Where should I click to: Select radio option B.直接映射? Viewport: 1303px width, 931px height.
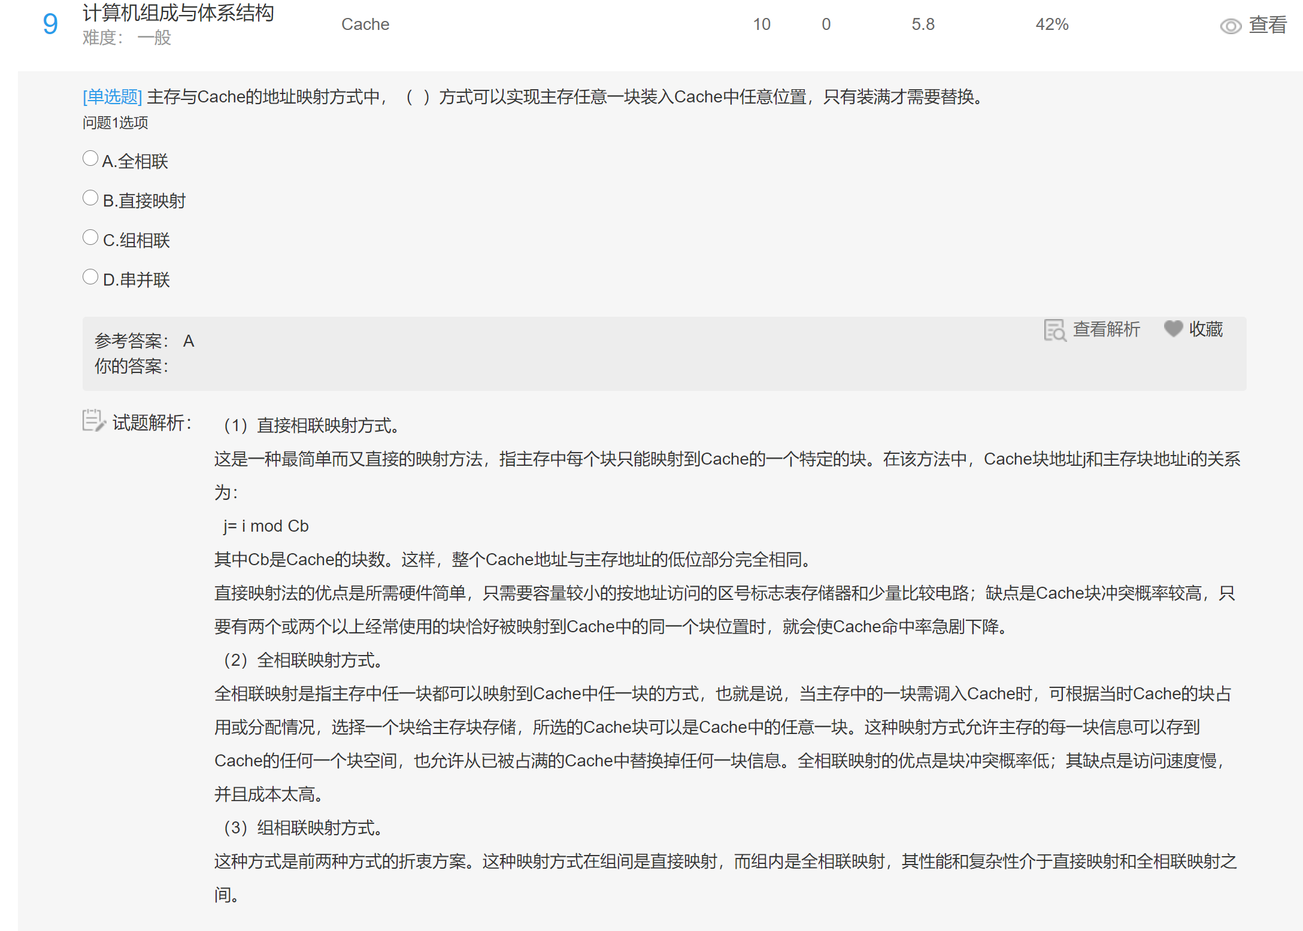[x=90, y=198]
